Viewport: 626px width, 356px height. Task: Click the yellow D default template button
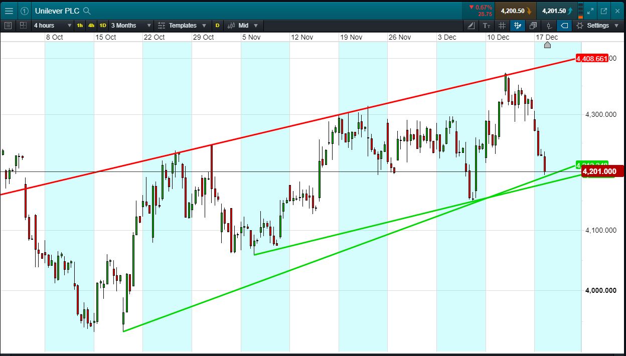[217, 25]
